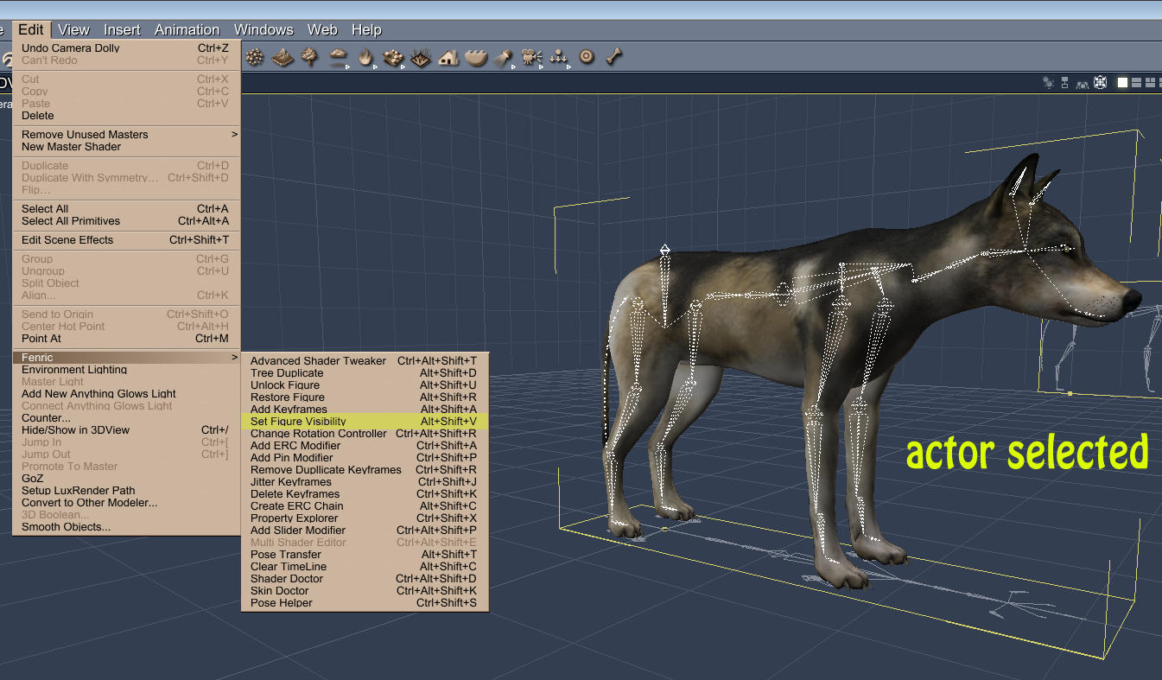
Task: Click the four-arrows fit view icon
Action: [x=1100, y=83]
